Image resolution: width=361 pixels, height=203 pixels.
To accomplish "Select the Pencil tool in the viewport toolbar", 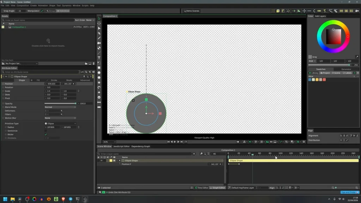I will pos(99,38).
